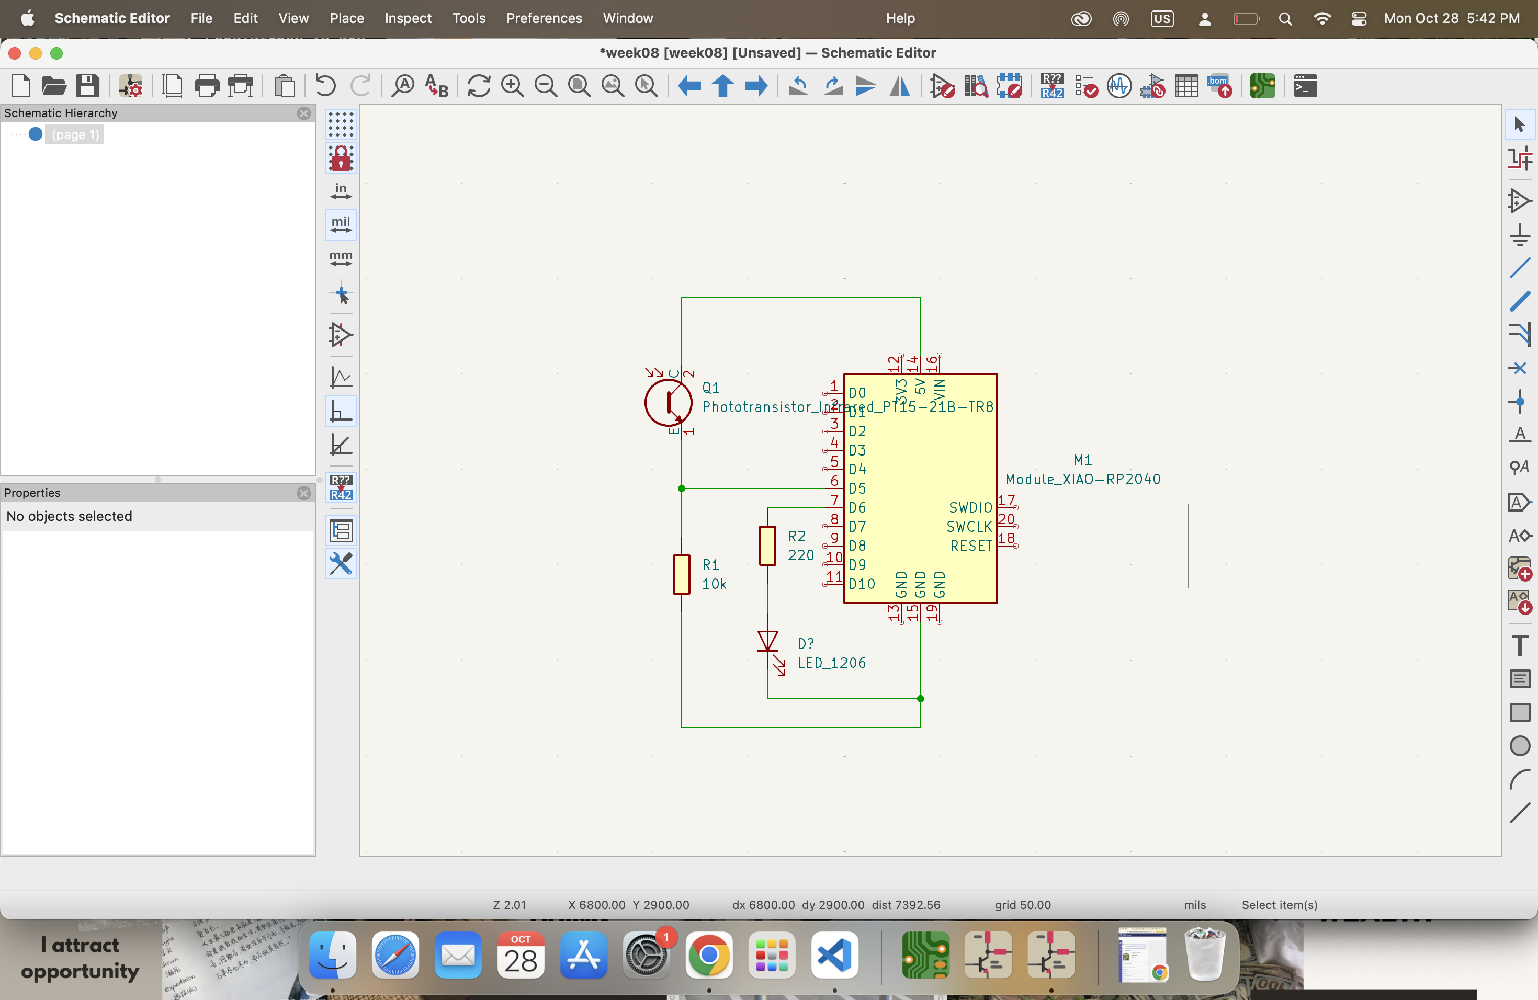Open the File menu
The width and height of the screenshot is (1538, 1000).
tap(201, 18)
